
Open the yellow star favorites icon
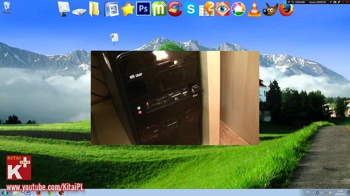(x=127, y=9)
